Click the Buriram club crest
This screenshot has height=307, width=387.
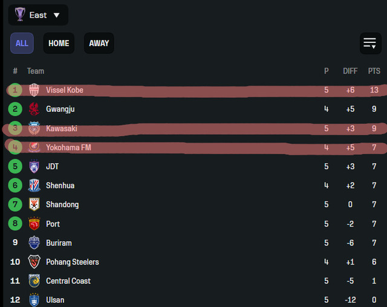pos(34,243)
